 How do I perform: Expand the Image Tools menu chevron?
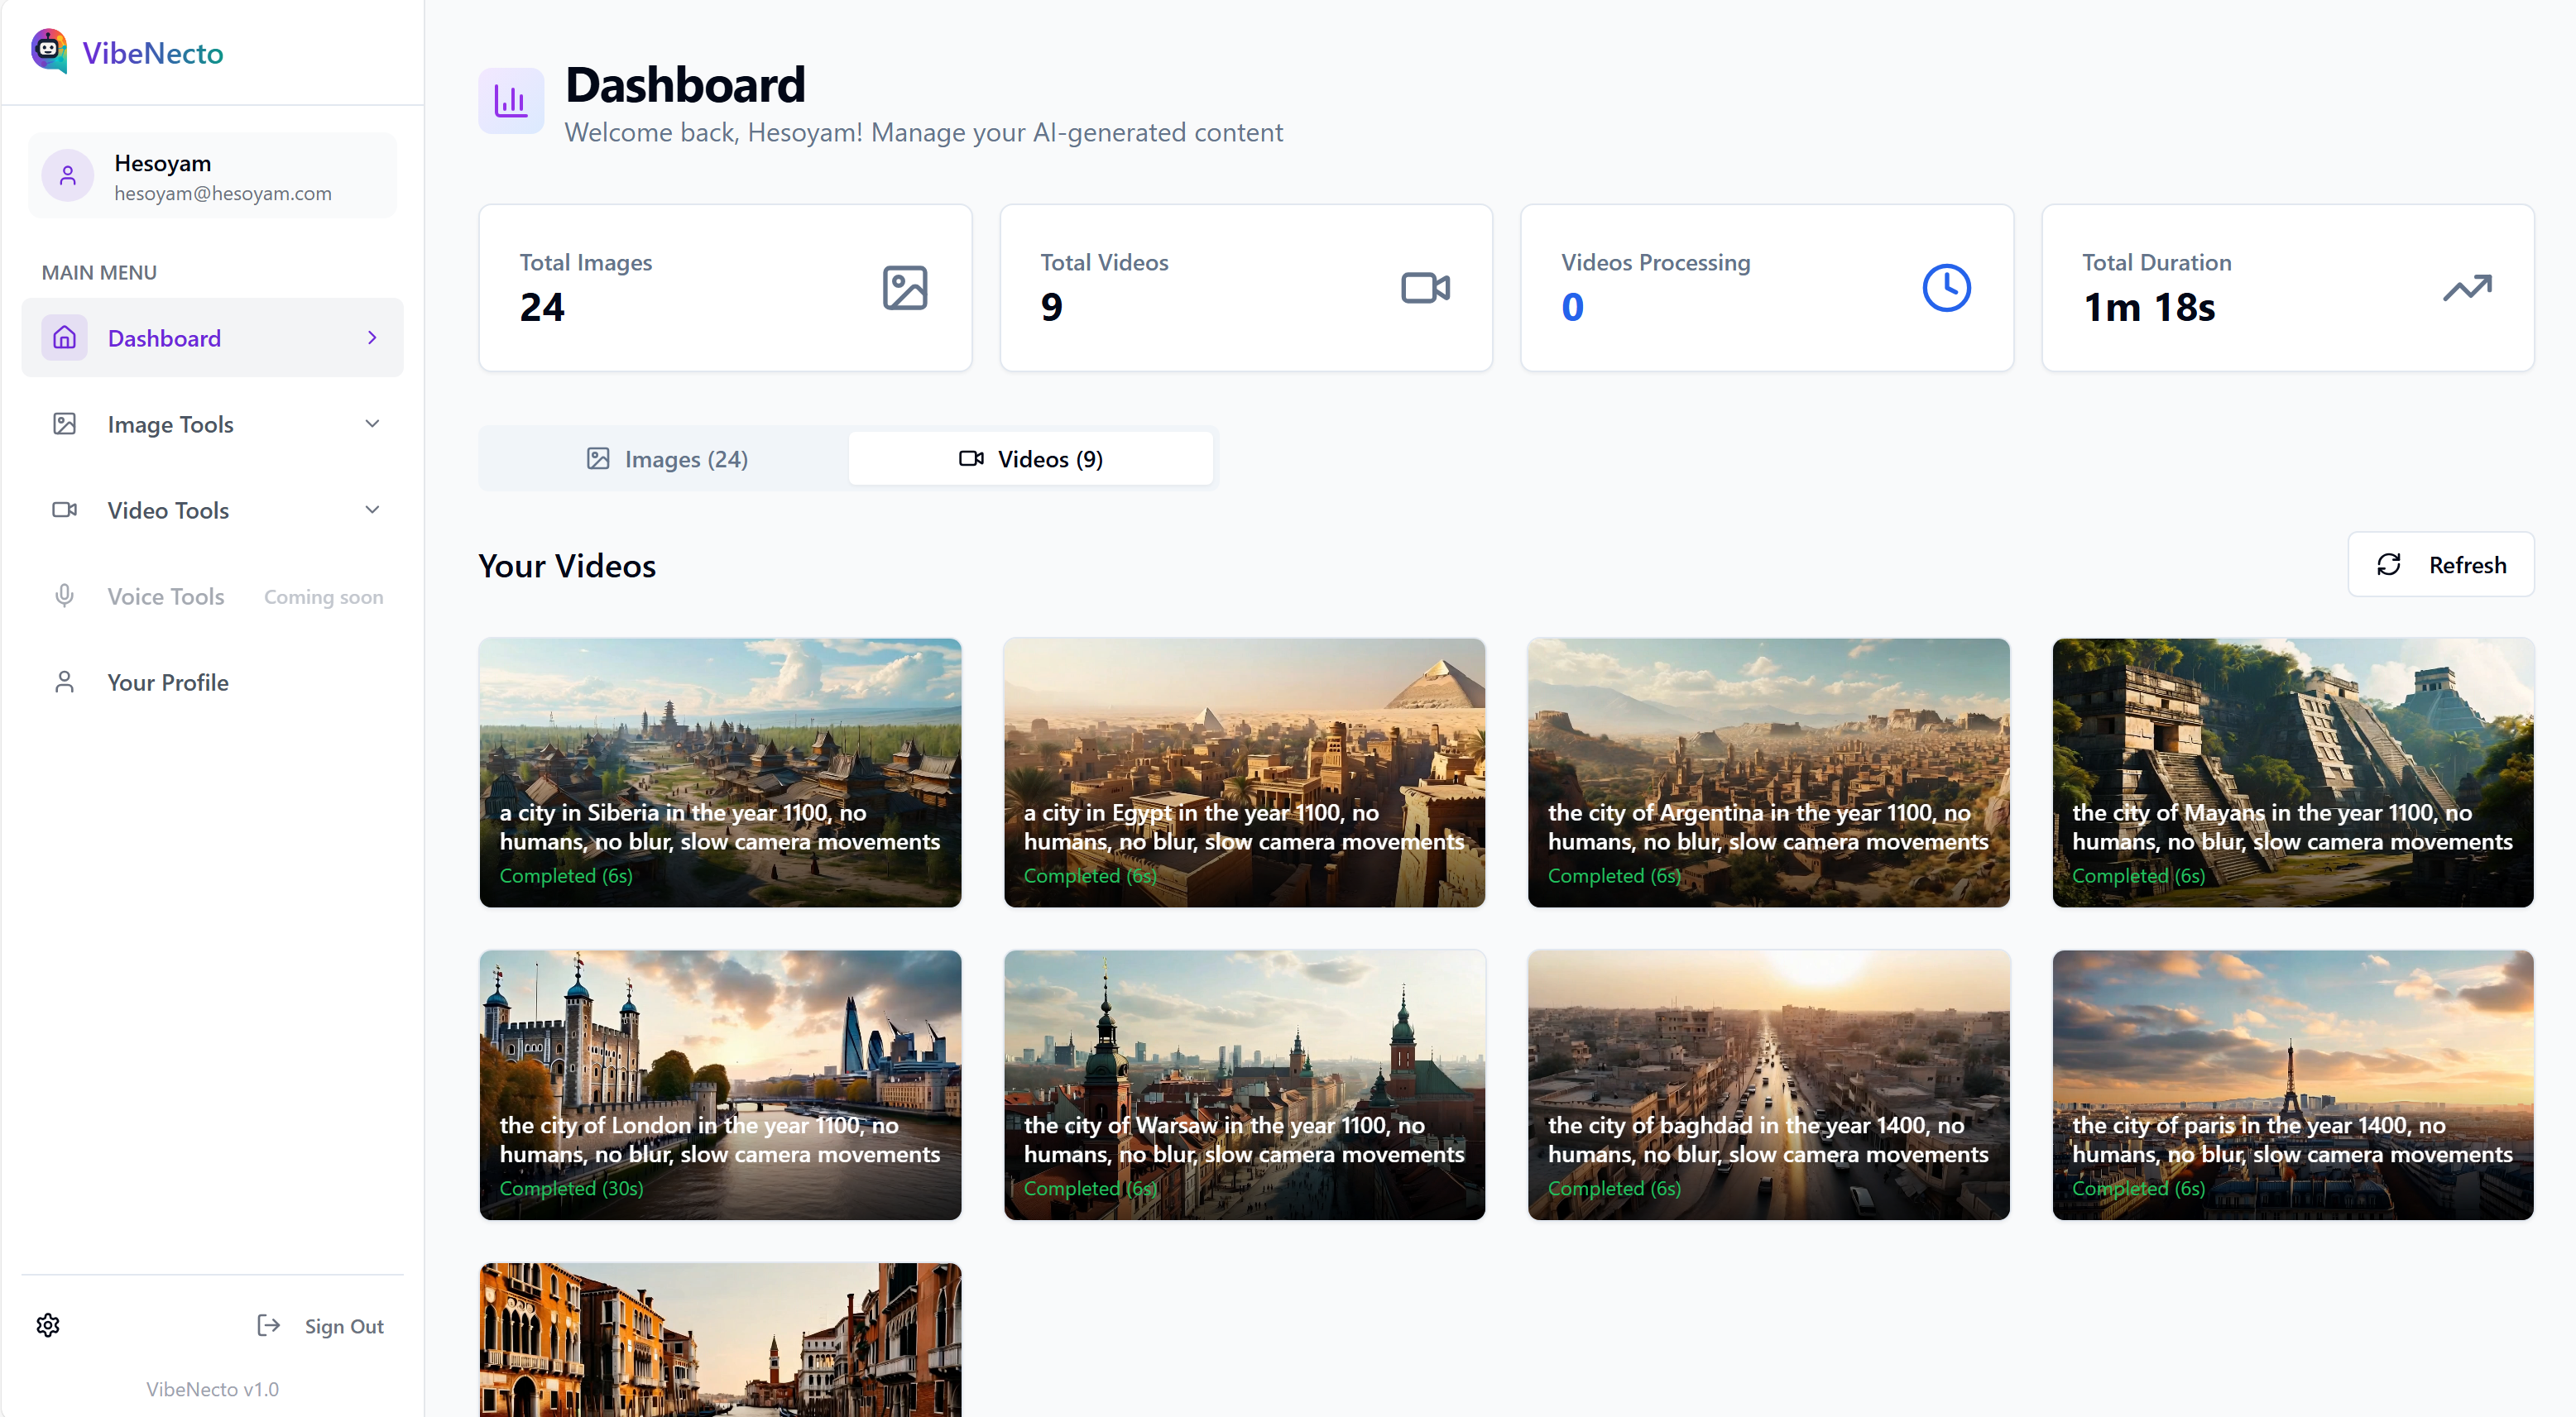(372, 424)
